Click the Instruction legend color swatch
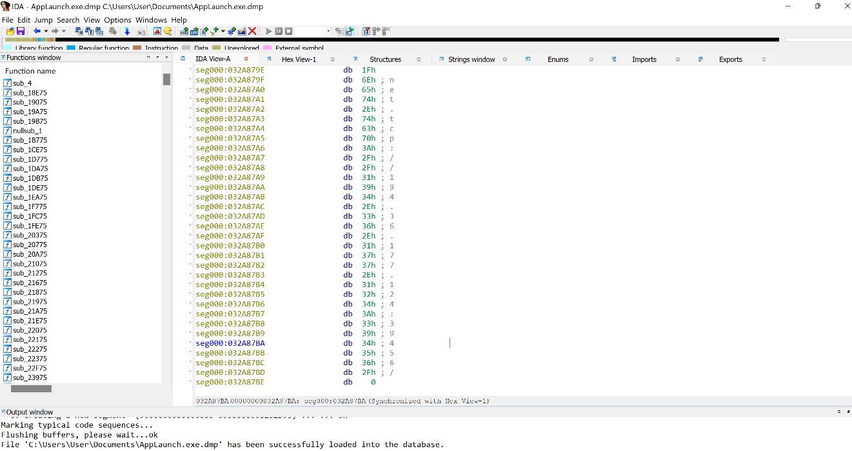The image size is (852, 451). [x=137, y=48]
